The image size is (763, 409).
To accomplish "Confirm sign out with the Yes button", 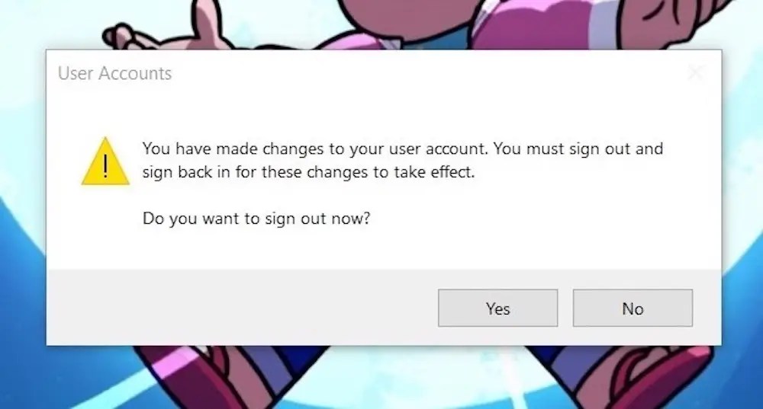I will coord(497,308).
